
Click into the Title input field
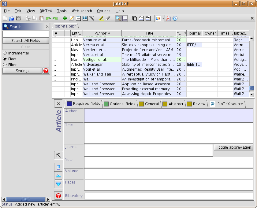168,133
